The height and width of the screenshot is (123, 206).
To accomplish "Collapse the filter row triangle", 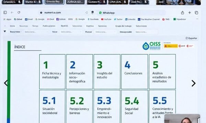I will [x=5, y=31].
